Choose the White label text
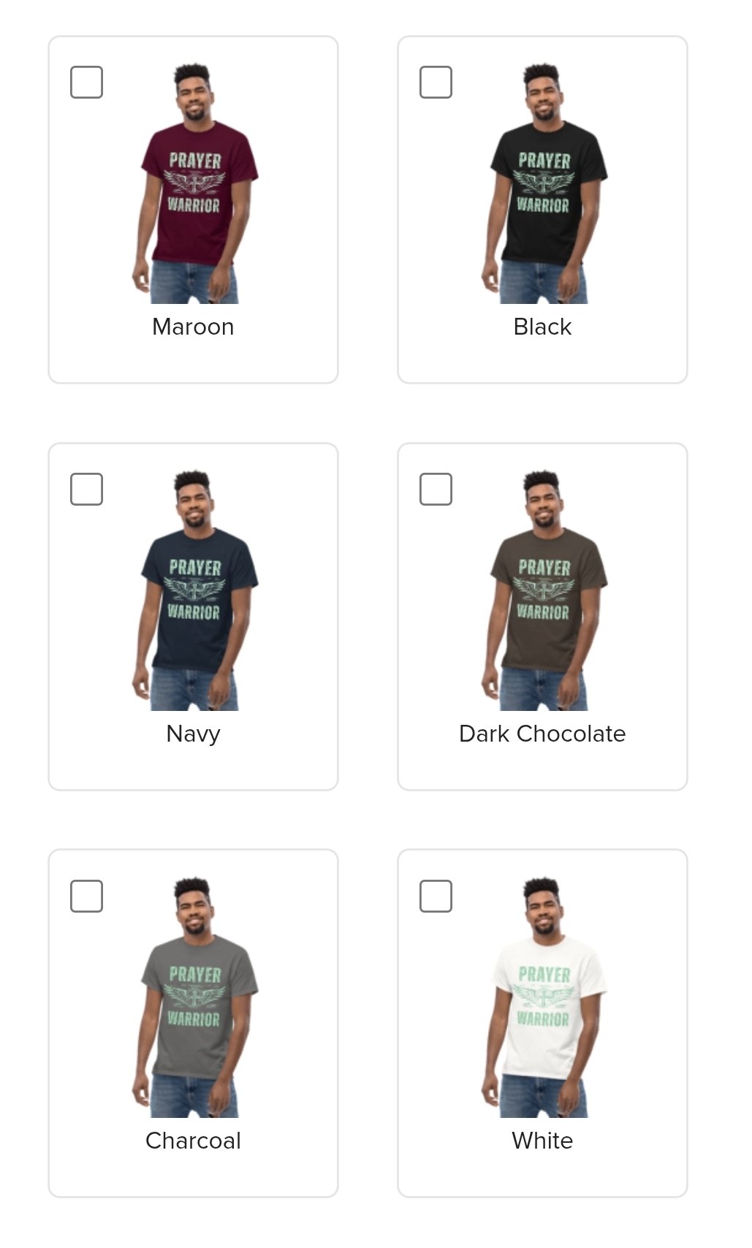The image size is (752, 1248). pos(542,1141)
